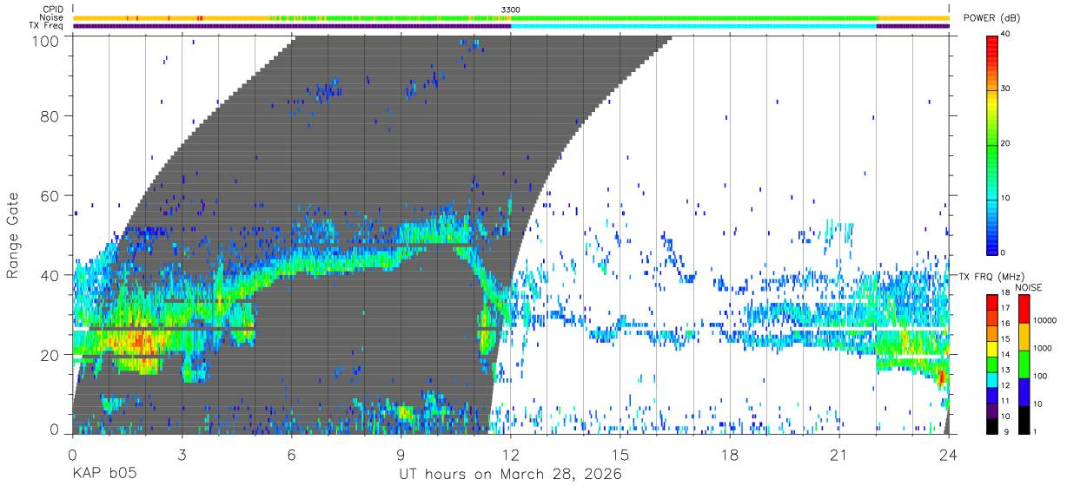Viewport: 1067px width, 492px height.
Task: Click the 40 tick on the Range Gate axis
Action: click(x=50, y=274)
